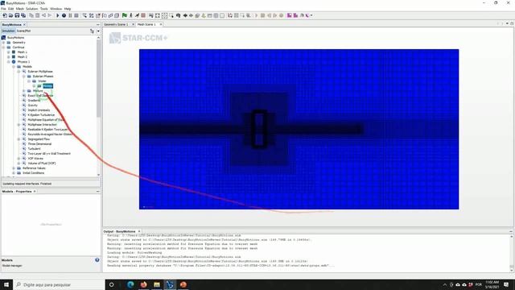Open the File menu
515x290 pixels.
3,9
